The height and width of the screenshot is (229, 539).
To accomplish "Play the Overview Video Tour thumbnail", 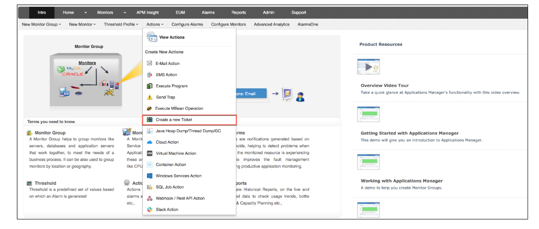I will coord(368,67).
